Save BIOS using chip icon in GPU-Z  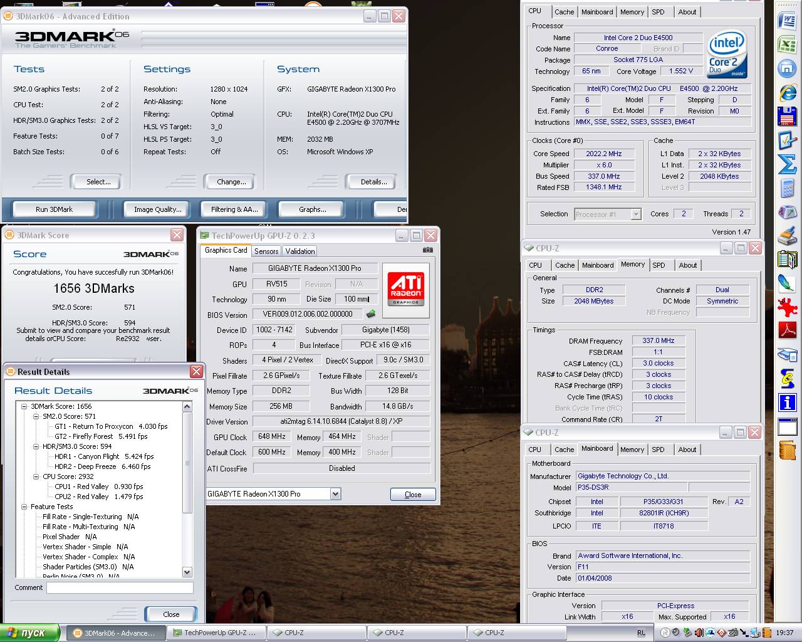coord(371,314)
